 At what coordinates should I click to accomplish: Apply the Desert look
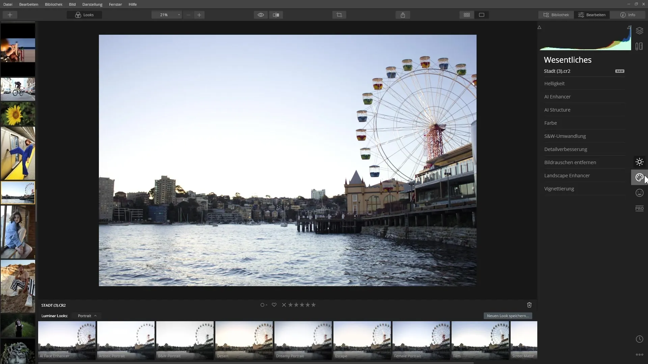pyautogui.click(x=244, y=340)
